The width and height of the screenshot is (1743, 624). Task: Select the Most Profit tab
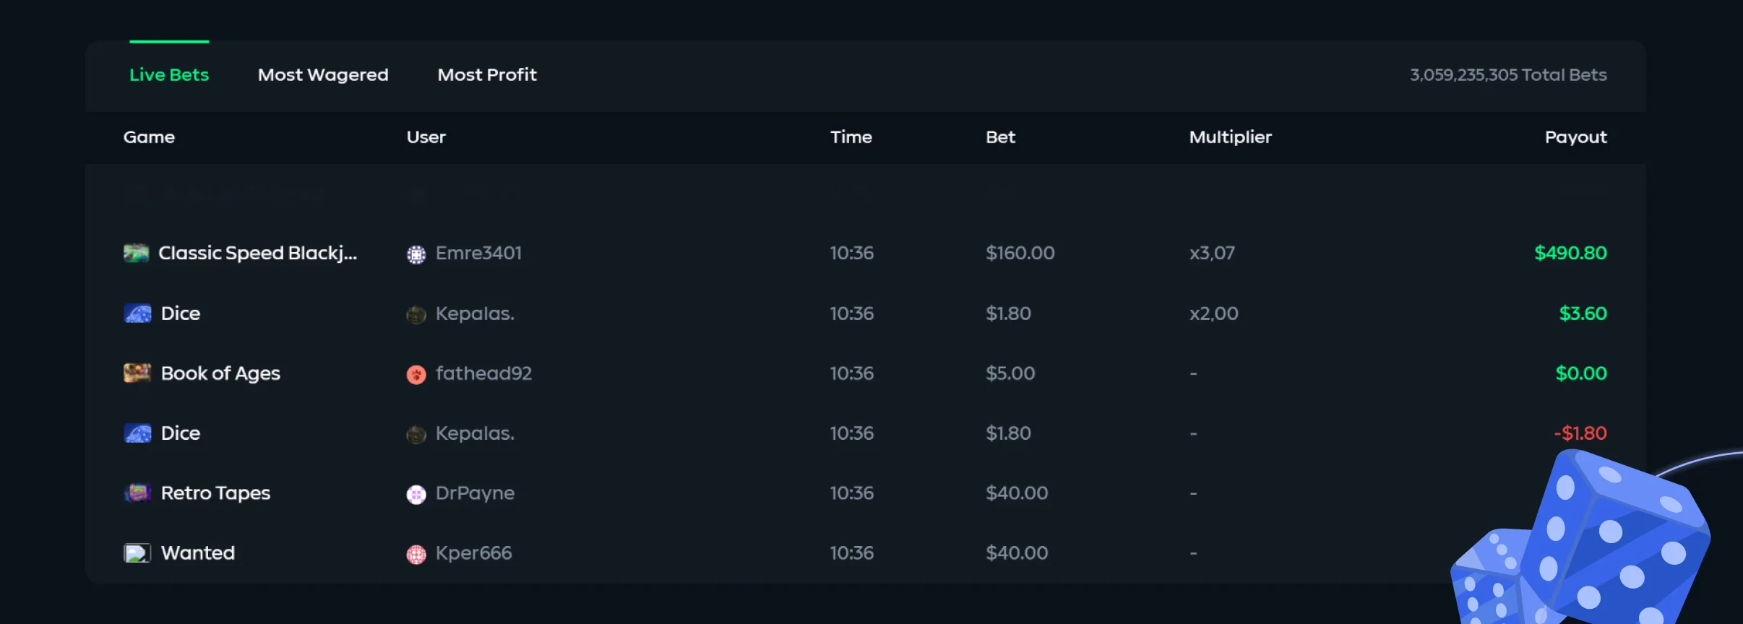(x=487, y=75)
